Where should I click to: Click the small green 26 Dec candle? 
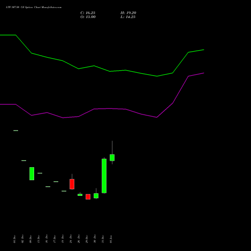tap(80, 195)
